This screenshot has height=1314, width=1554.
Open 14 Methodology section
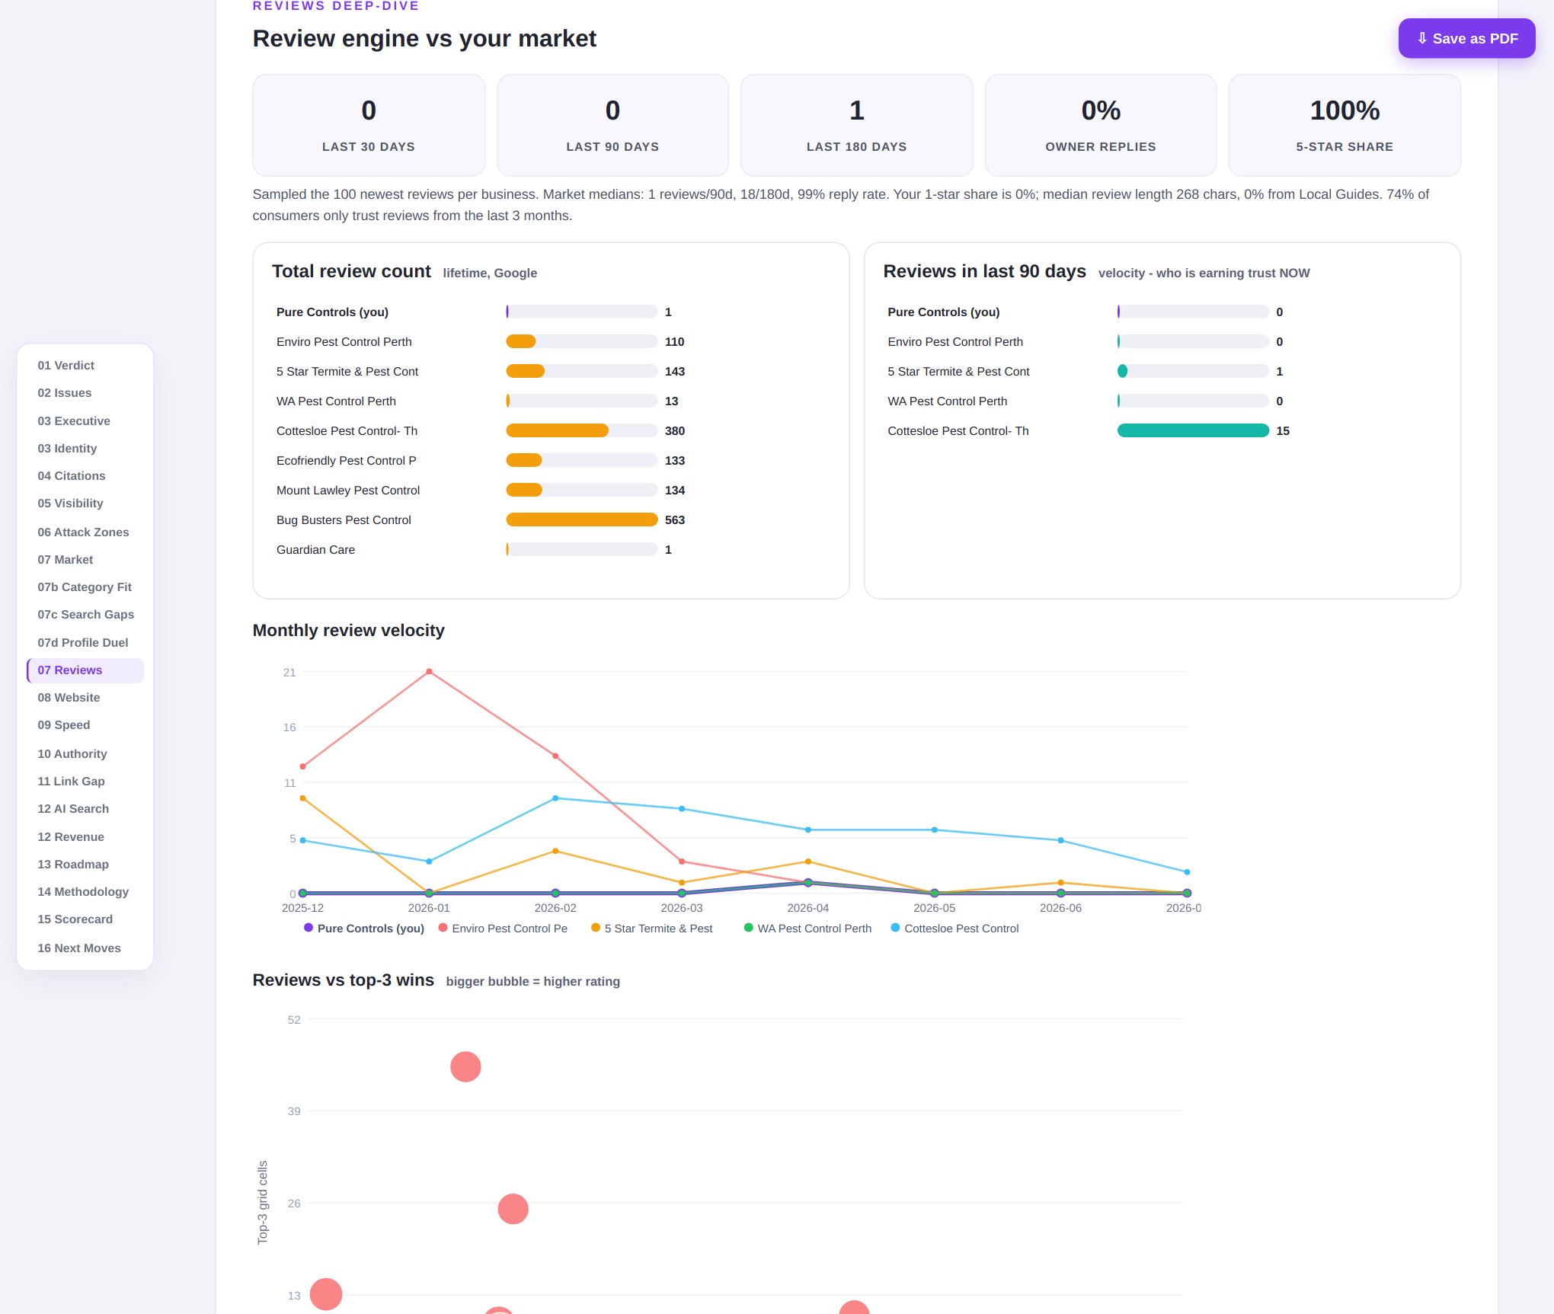pyautogui.click(x=85, y=891)
